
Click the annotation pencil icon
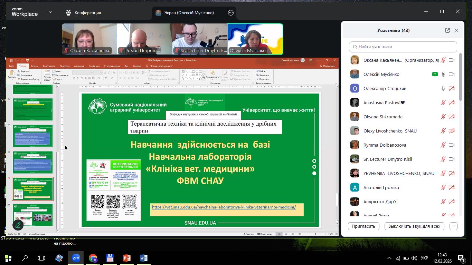click(x=18, y=225)
